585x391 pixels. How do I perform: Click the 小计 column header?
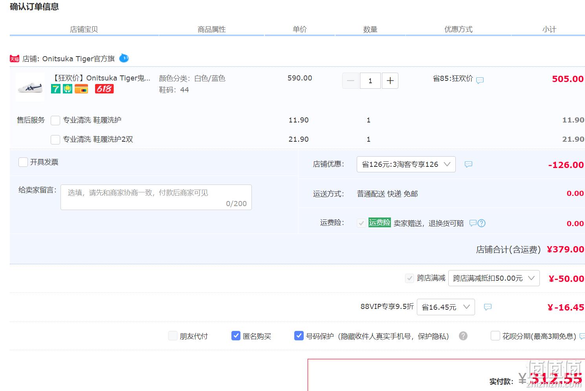[x=549, y=29]
